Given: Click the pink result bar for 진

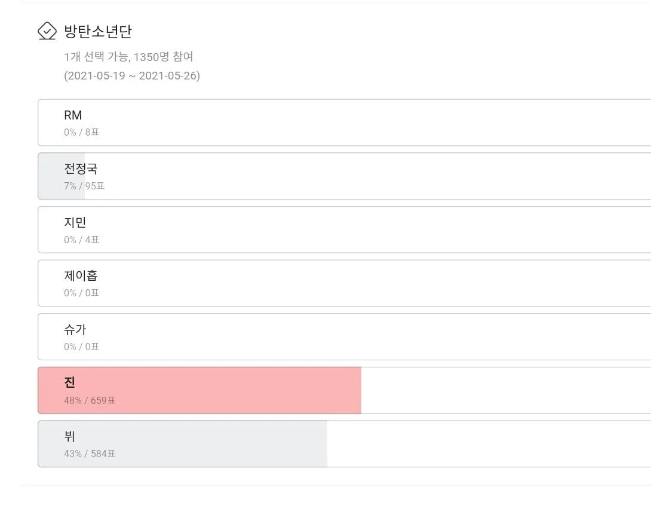Looking at the screenshot, I should pyautogui.click(x=239, y=390).
